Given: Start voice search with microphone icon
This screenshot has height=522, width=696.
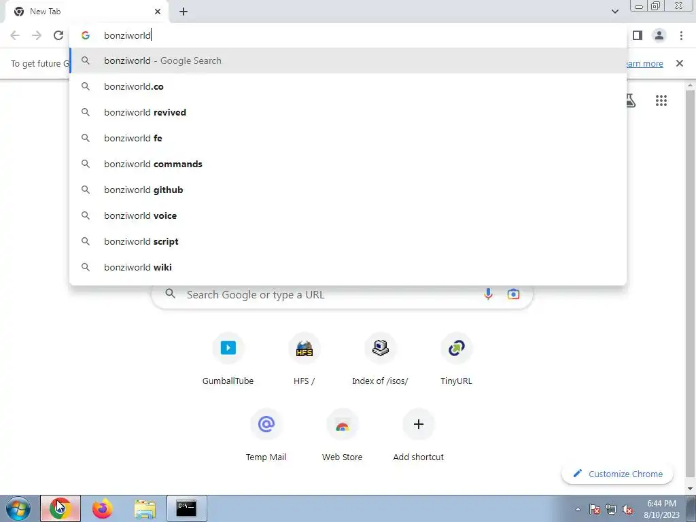Looking at the screenshot, I should click(488, 294).
